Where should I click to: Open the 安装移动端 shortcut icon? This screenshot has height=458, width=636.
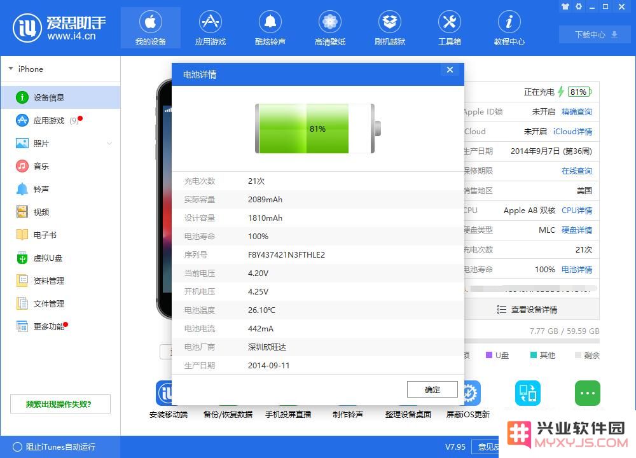click(x=164, y=392)
